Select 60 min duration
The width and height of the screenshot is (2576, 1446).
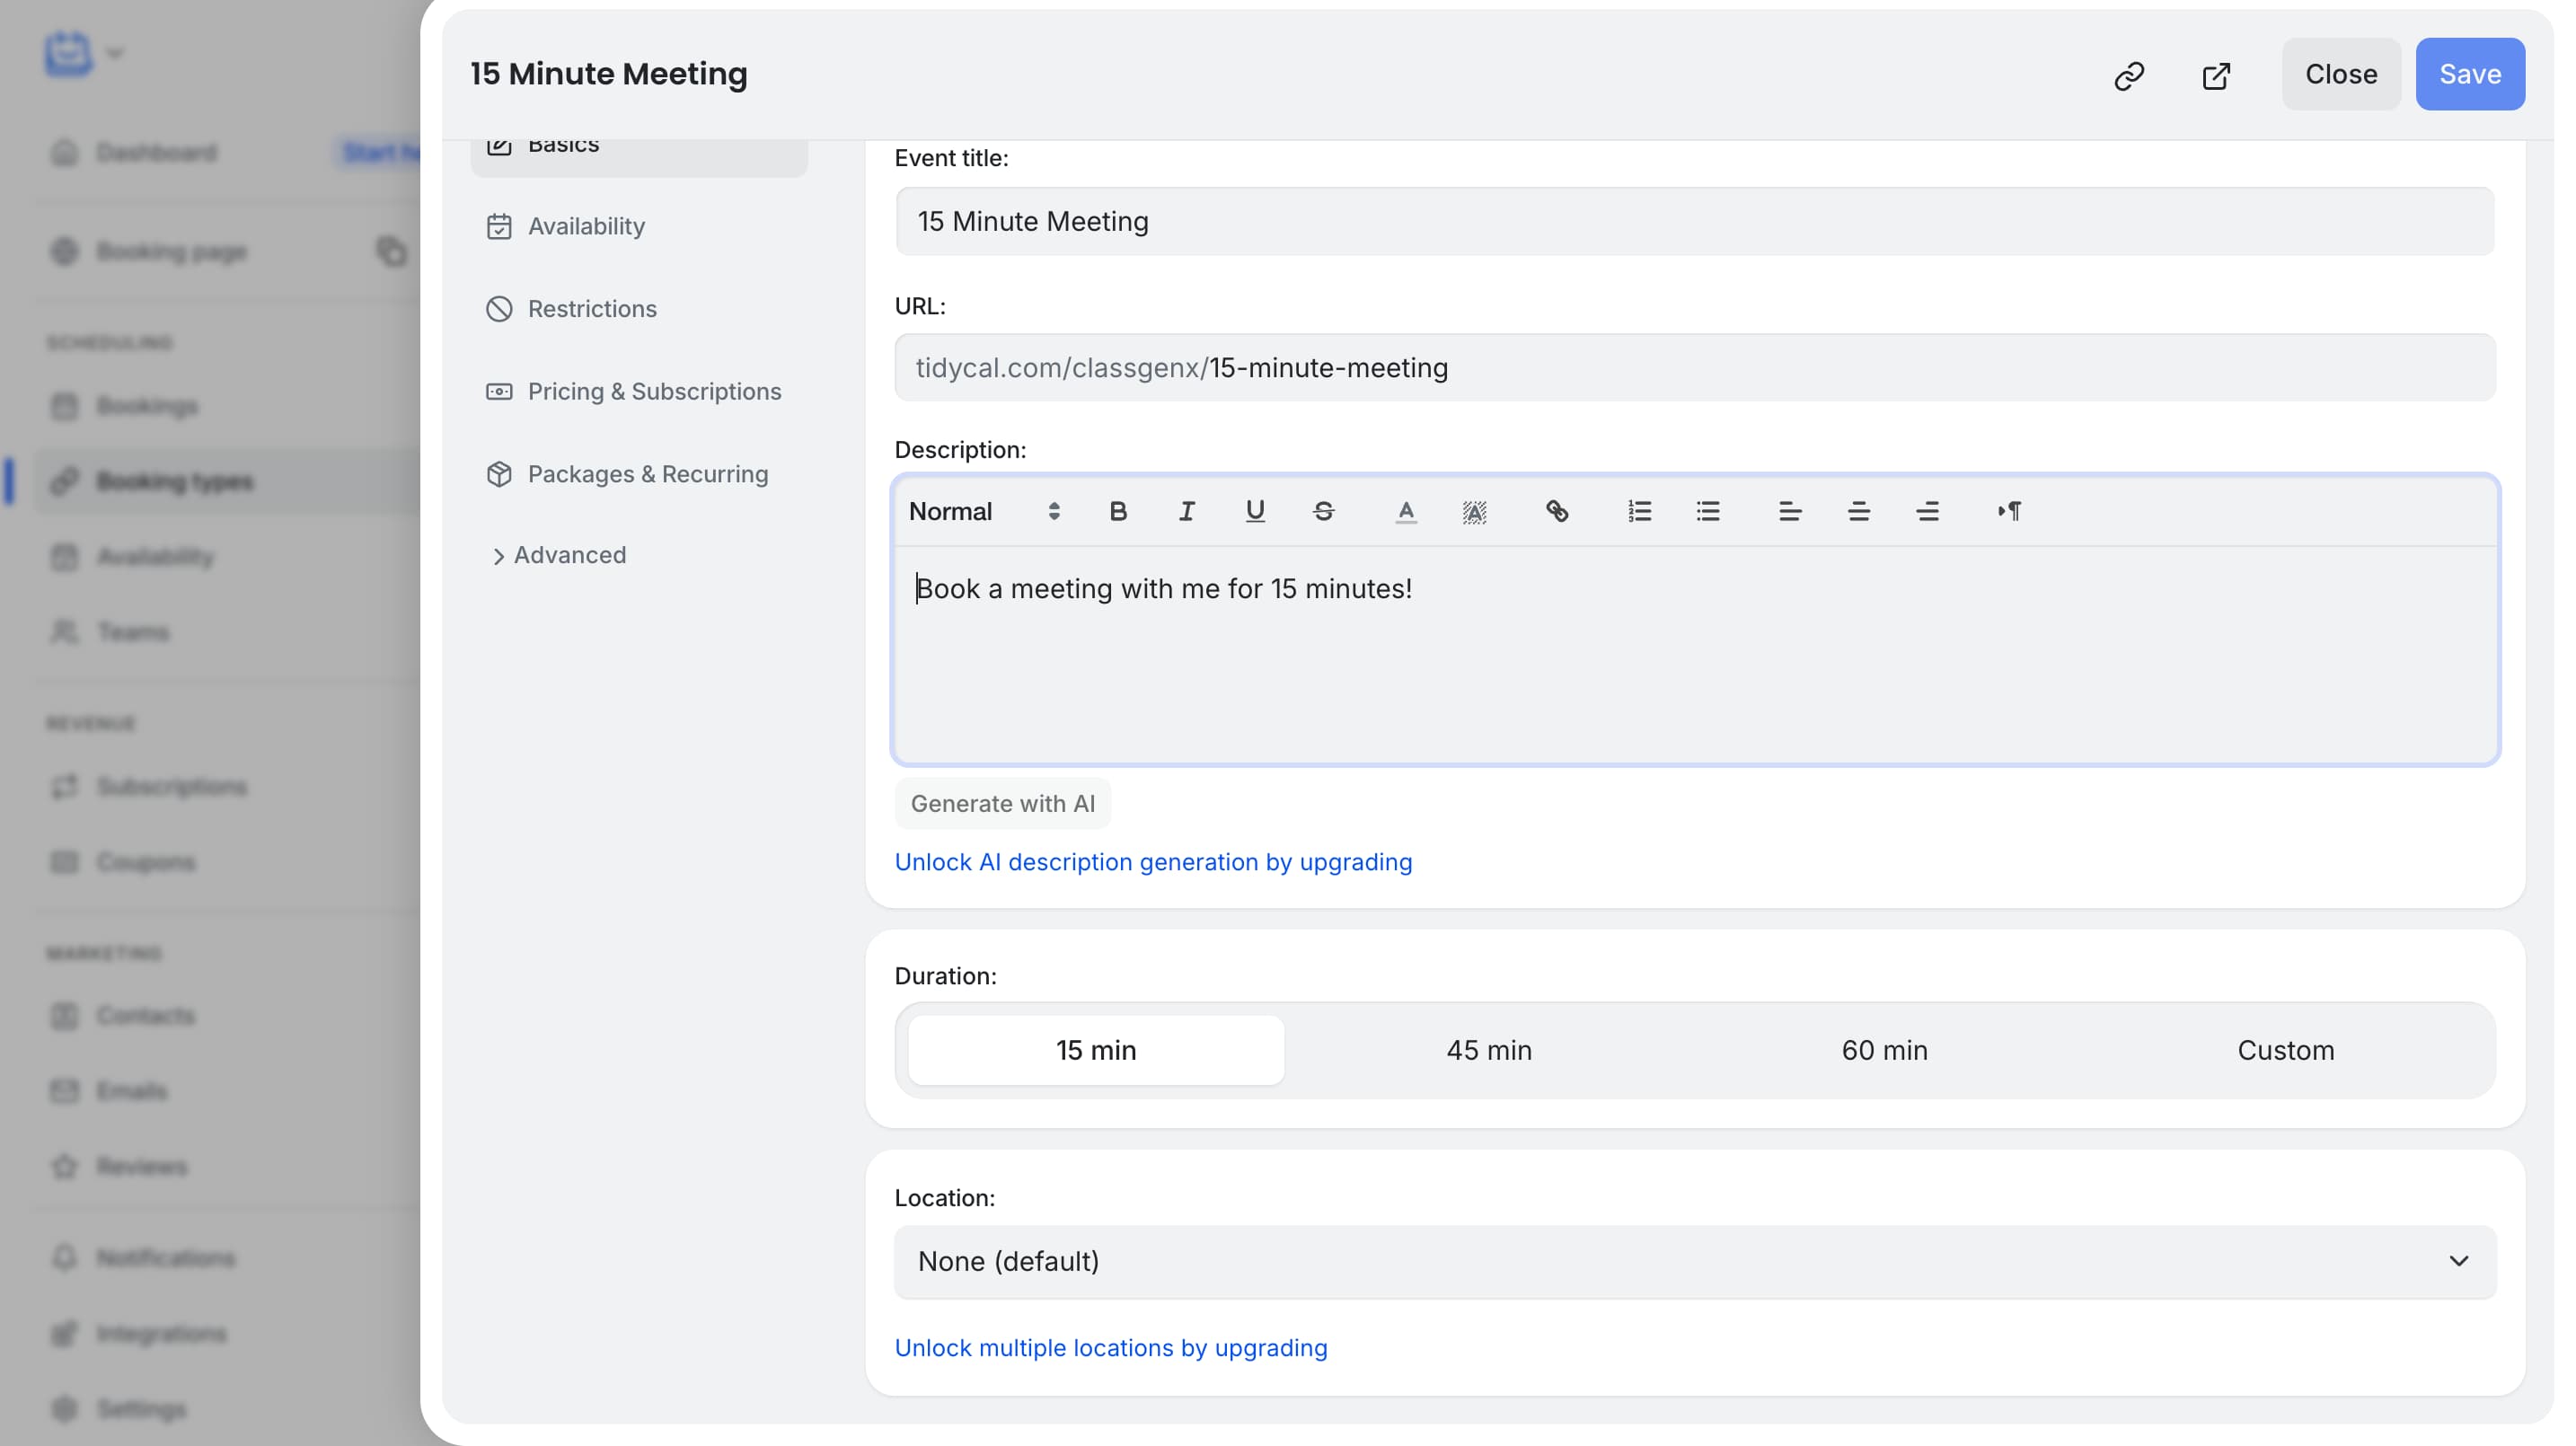(1884, 1050)
